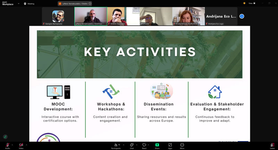This screenshot has height=150, width=278.
Task: Open the View layout menu
Action: coord(252,3)
